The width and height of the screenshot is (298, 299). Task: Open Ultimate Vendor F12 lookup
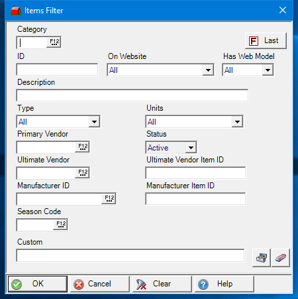tap(82, 172)
